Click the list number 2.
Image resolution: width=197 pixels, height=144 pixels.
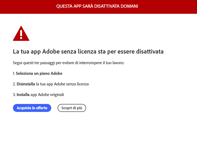pos(14,84)
